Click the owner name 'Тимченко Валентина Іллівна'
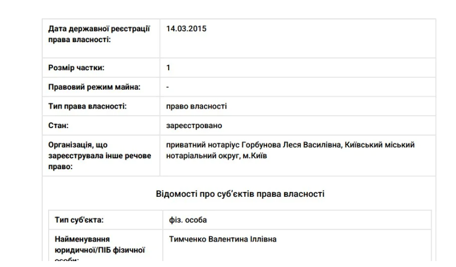 [x=222, y=239]
